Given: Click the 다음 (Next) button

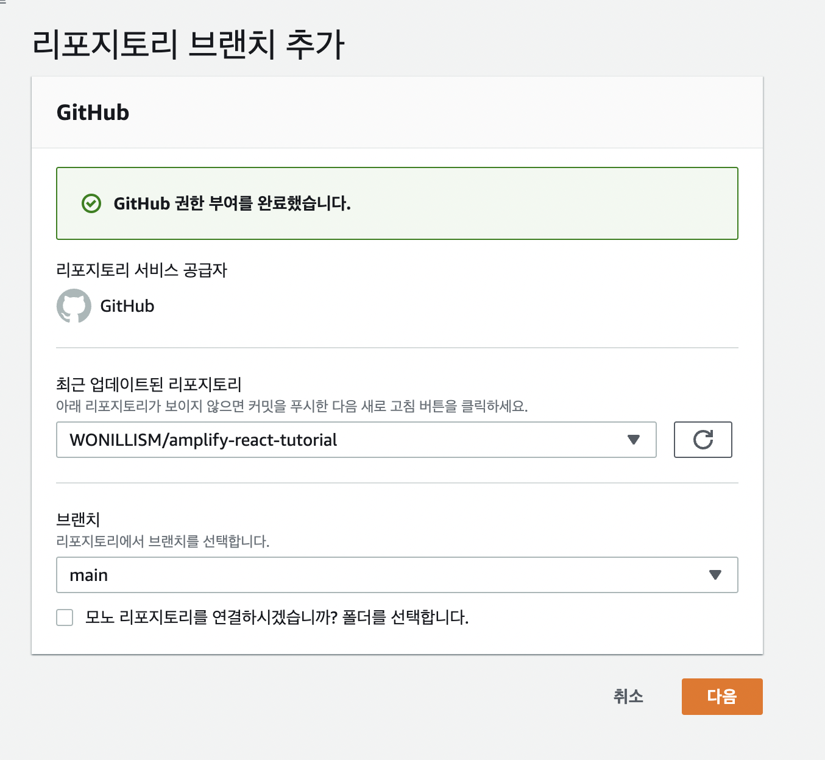Looking at the screenshot, I should click(x=722, y=697).
